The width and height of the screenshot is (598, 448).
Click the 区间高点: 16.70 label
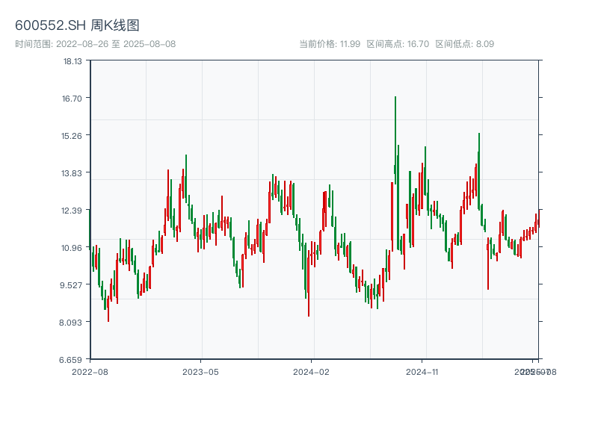[398, 44]
